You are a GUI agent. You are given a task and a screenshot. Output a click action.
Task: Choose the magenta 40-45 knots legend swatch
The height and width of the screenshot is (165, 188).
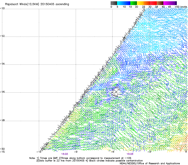point(167,3)
